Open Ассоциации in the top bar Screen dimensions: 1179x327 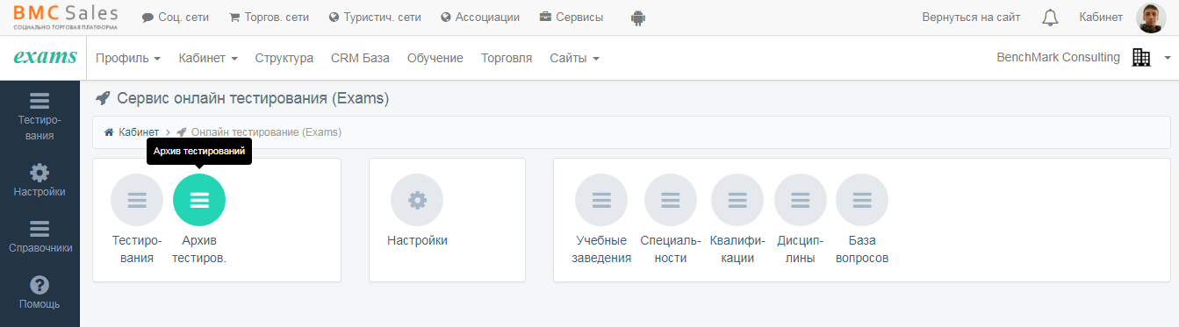[x=480, y=18]
